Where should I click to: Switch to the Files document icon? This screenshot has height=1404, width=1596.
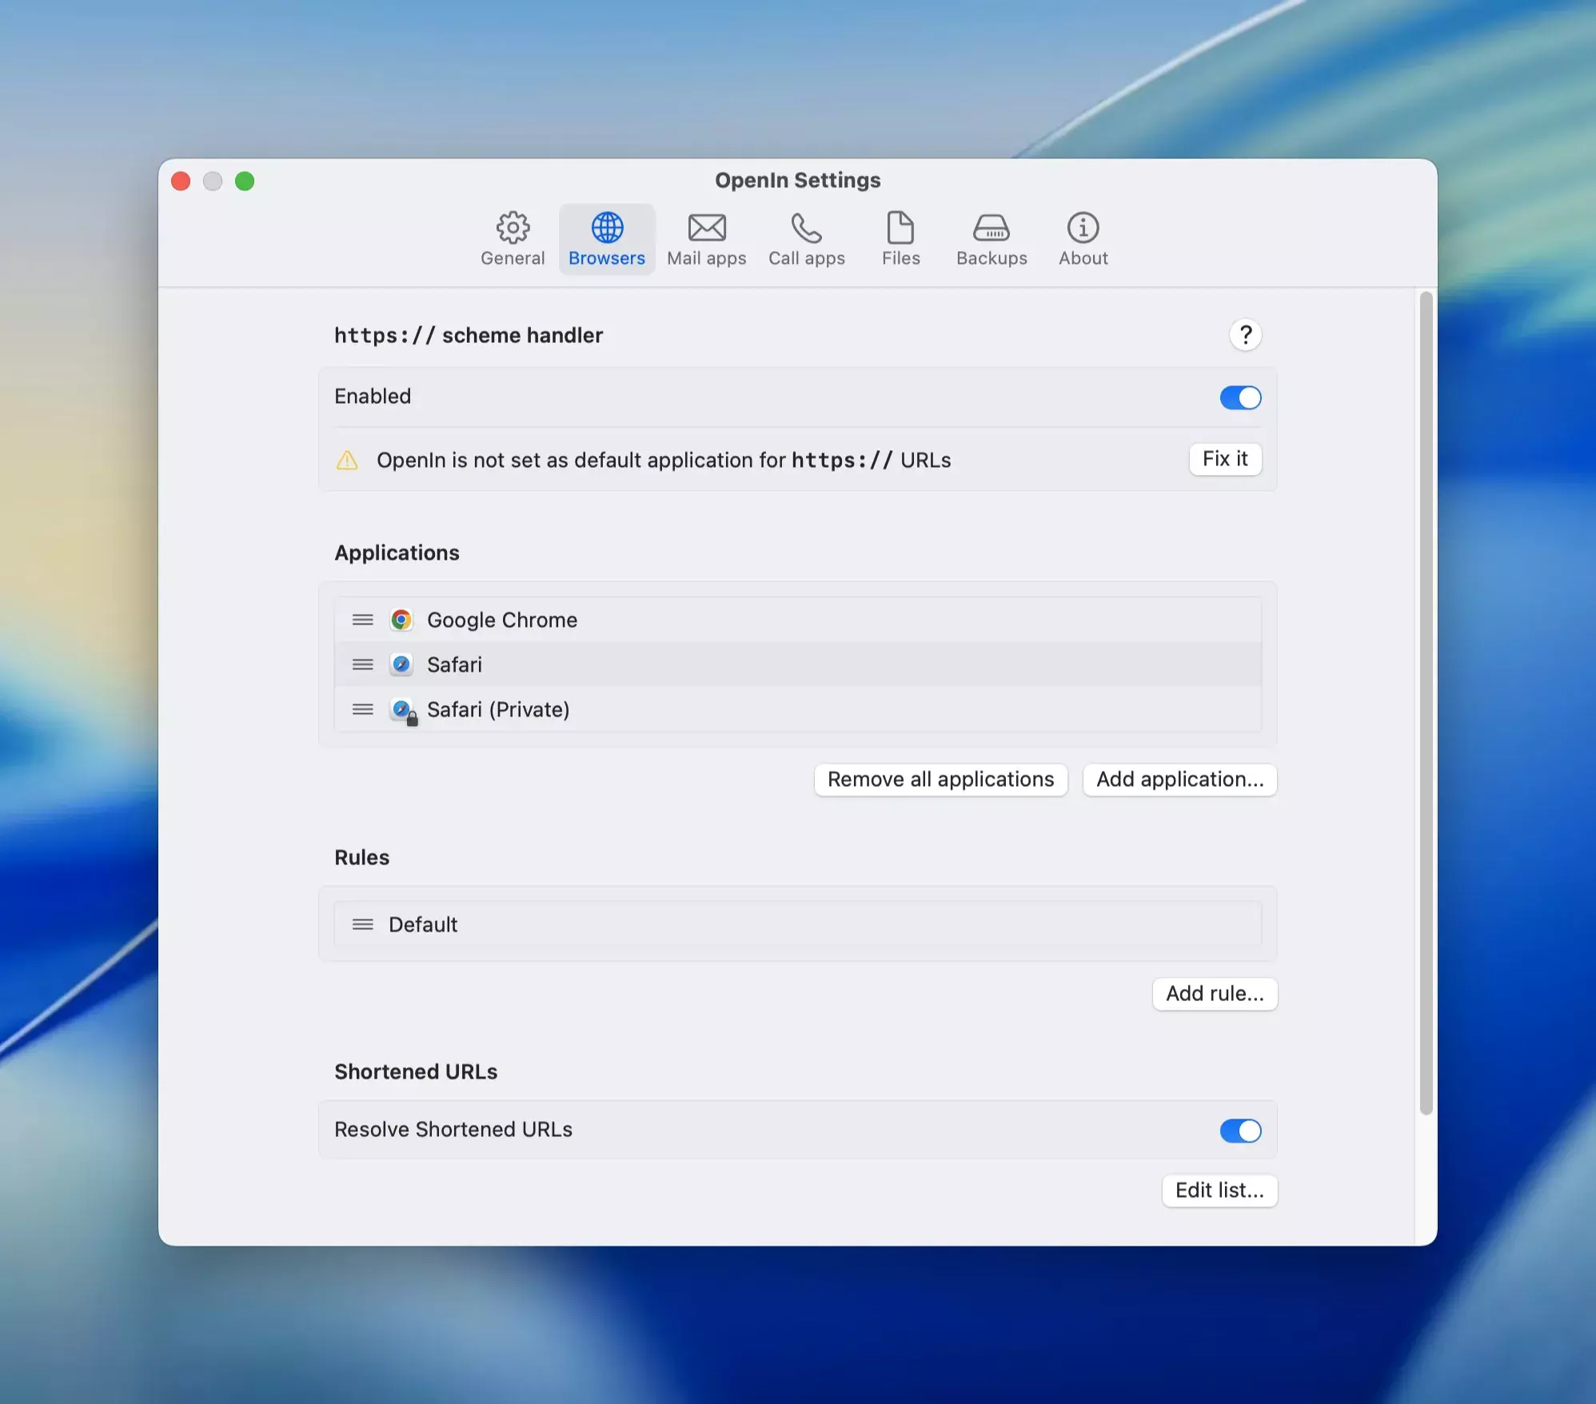900,228
